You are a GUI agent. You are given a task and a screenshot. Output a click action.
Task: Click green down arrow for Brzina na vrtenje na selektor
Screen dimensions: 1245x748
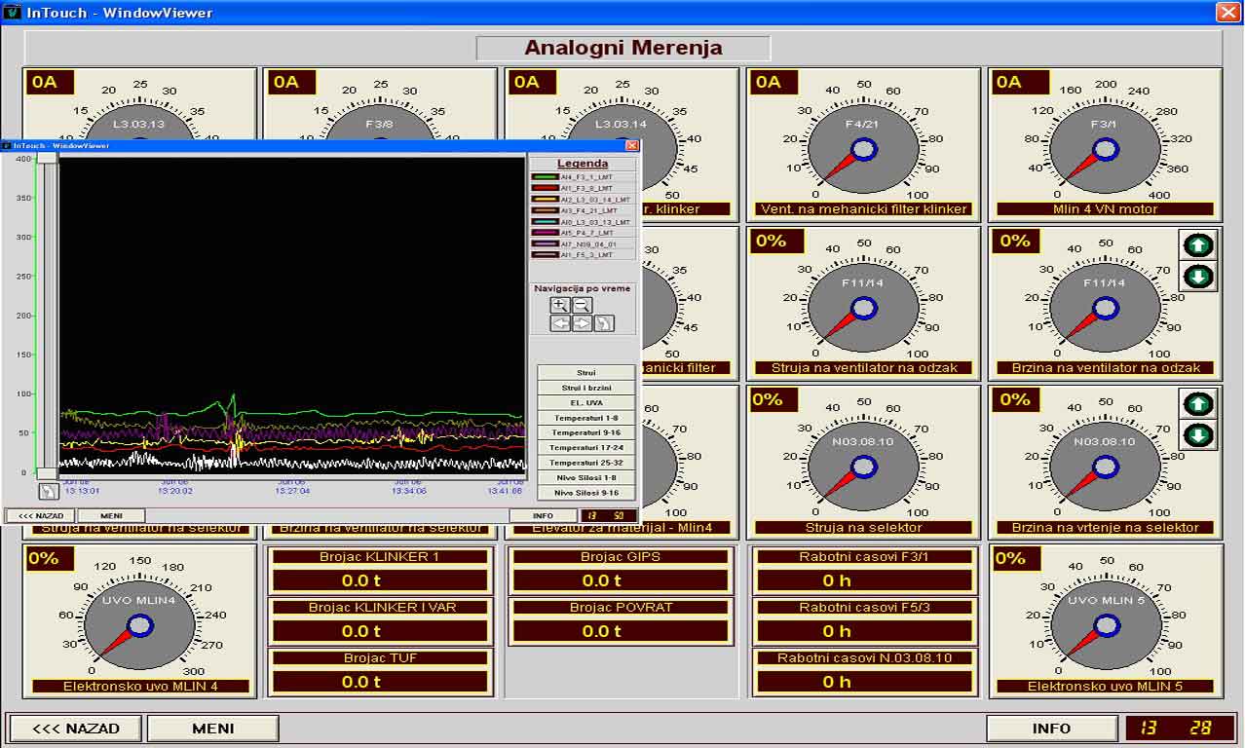coord(1198,434)
